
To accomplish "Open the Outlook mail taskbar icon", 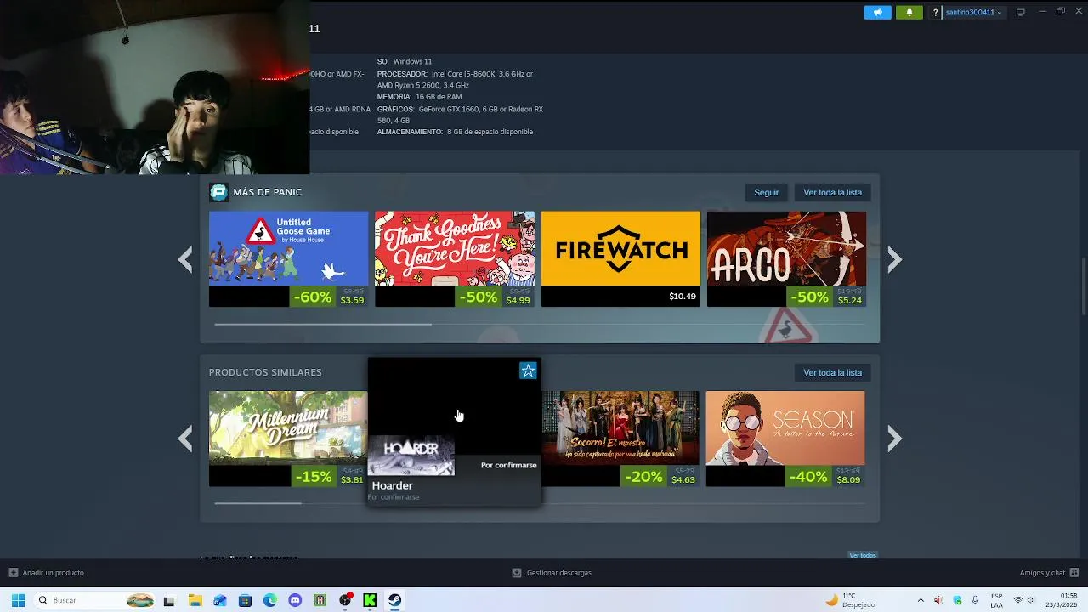I will [220, 600].
